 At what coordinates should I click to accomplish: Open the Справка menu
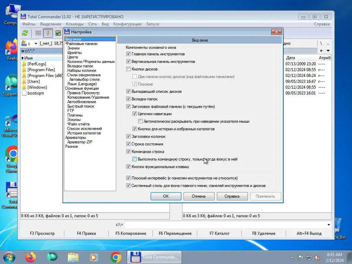(322, 24)
